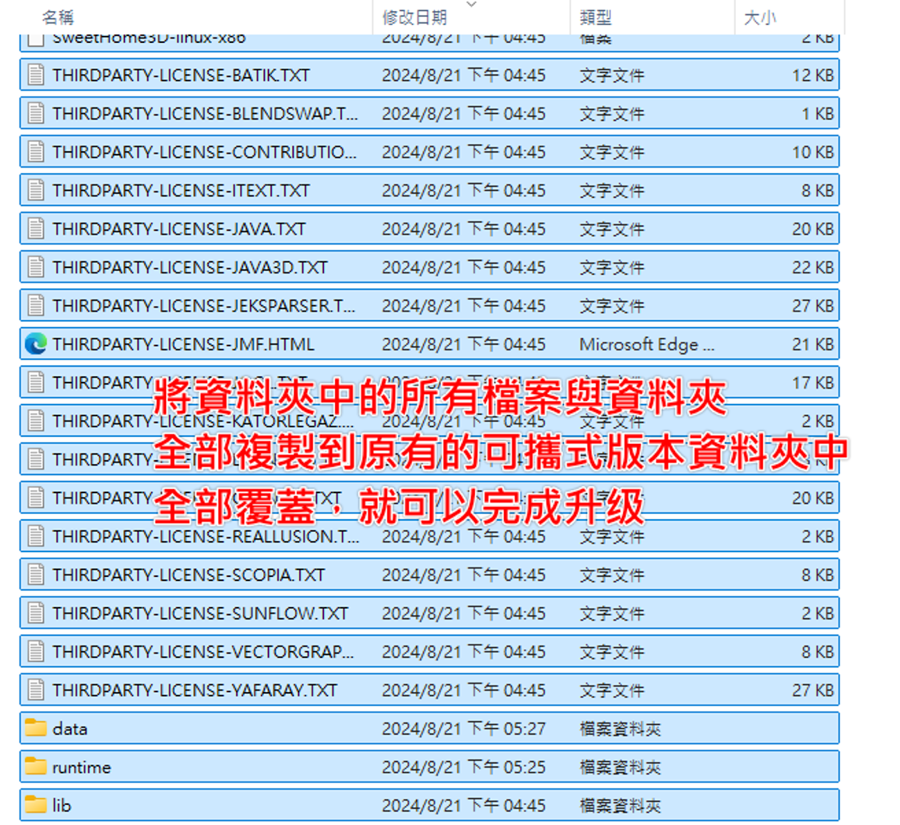Screen dimensions: 900x825
Task: Select THIRDPARTY-LICENSE-ITEXT.TXT file name
Action: (181, 190)
